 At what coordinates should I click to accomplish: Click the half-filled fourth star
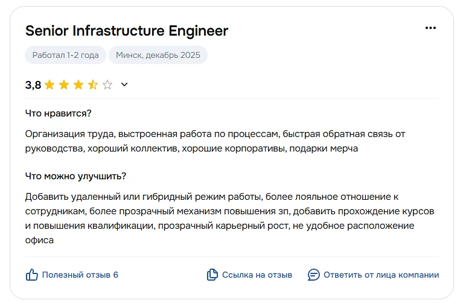click(x=93, y=85)
